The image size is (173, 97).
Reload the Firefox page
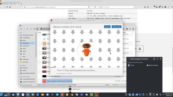point(7,7)
